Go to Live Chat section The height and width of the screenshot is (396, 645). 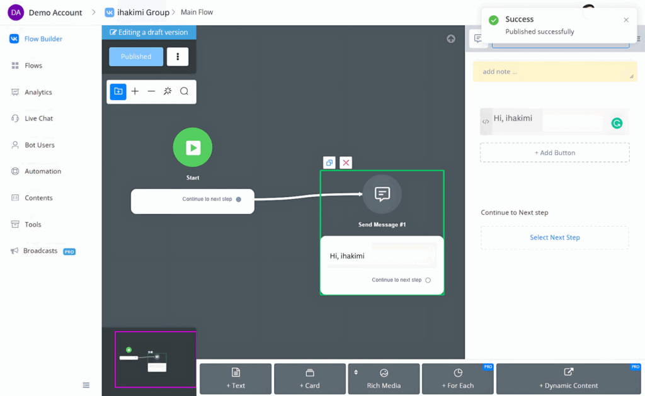pyautogui.click(x=38, y=118)
